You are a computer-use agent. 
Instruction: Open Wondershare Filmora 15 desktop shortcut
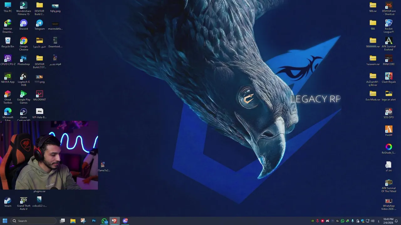(23, 9)
